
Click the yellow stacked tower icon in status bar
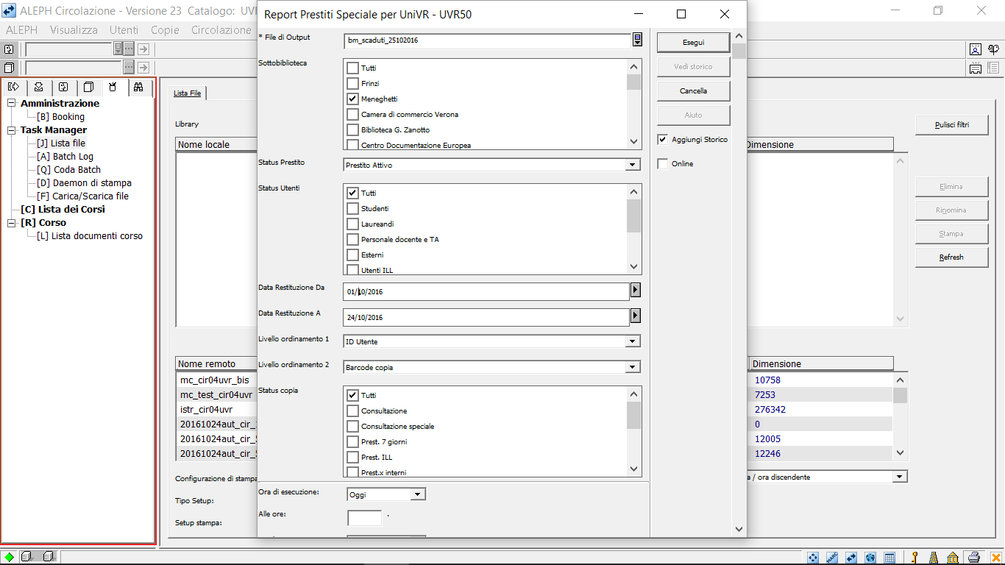tap(934, 558)
